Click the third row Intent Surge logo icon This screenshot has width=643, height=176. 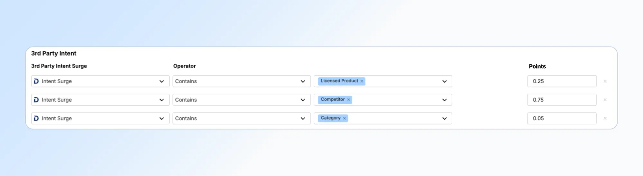36,118
